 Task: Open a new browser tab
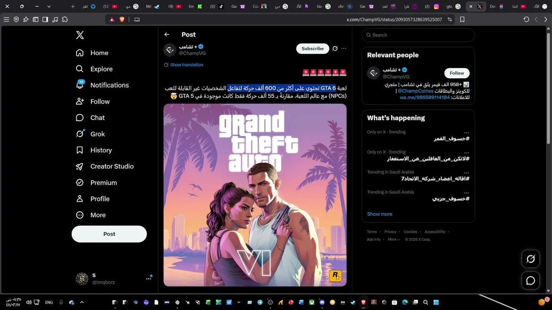(73, 6)
